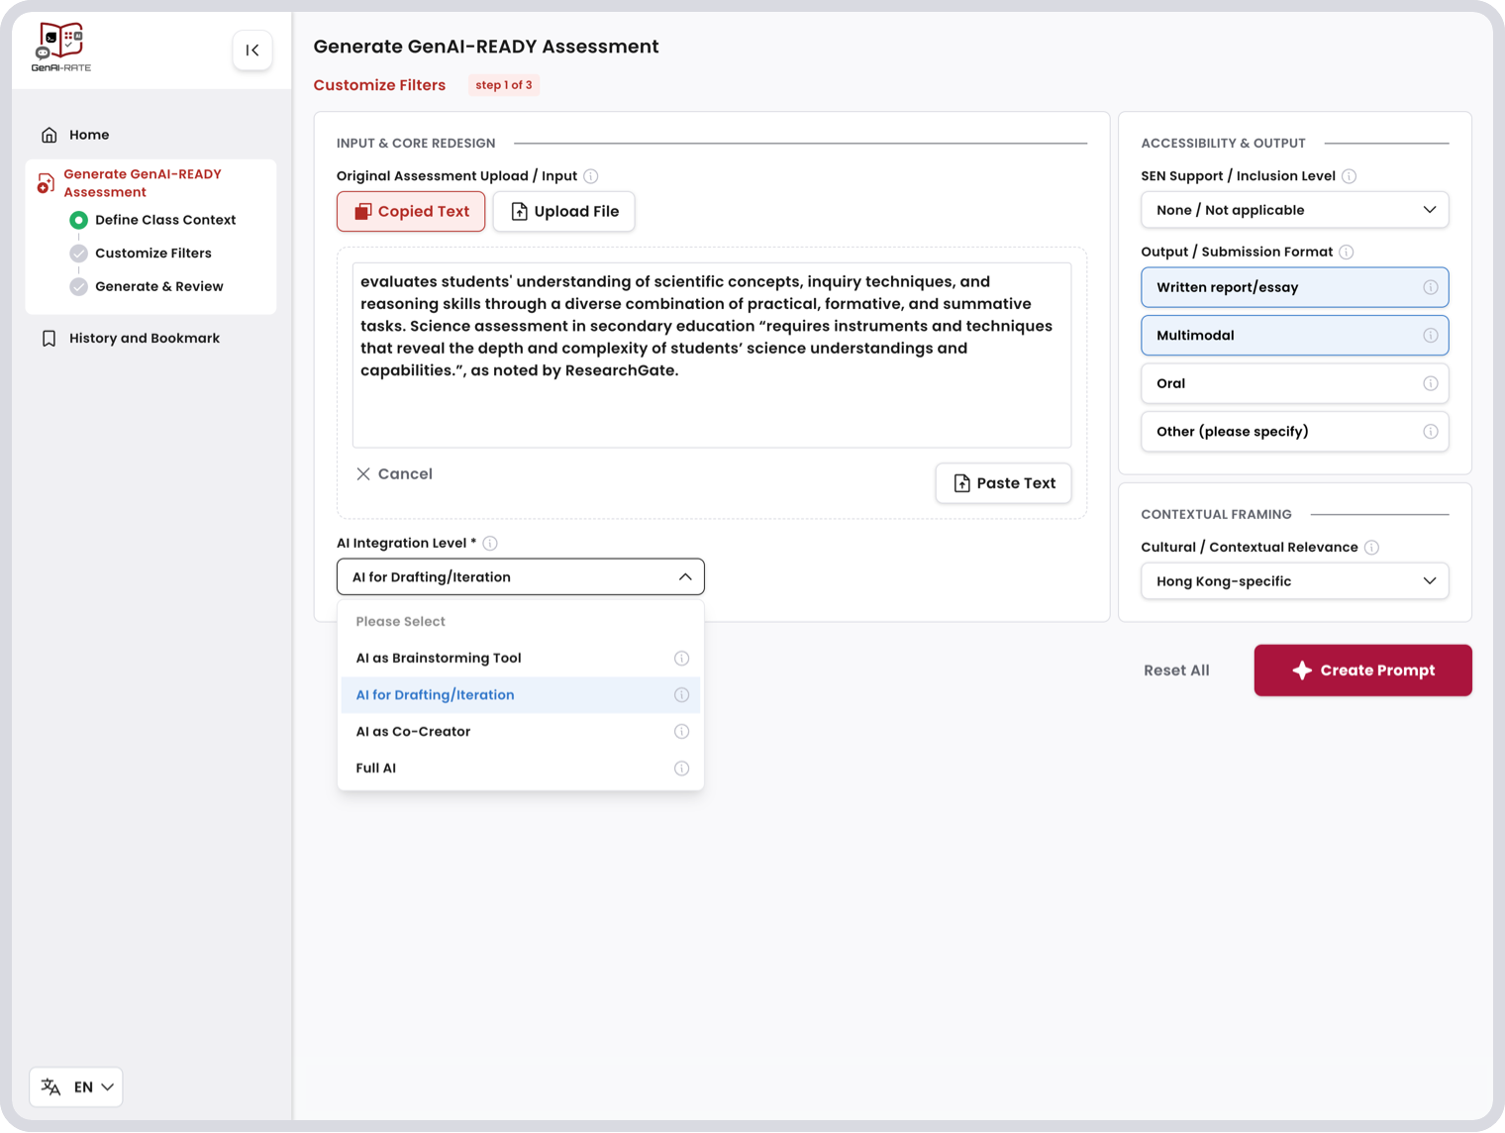This screenshot has width=1505, height=1133.
Task: Deselect the Multimodal output format
Action: 1294,336
